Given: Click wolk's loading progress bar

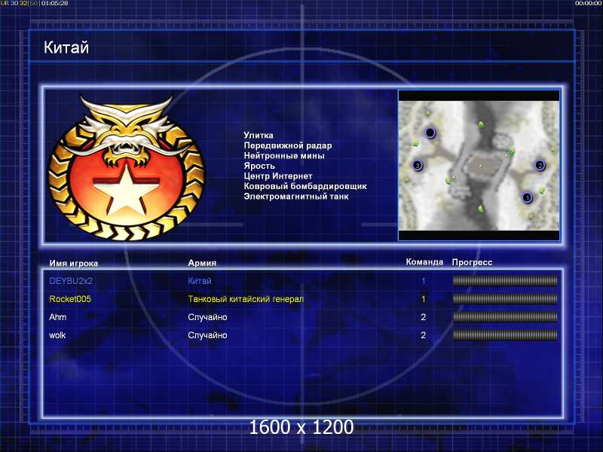Looking at the screenshot, I should [505, 335].
